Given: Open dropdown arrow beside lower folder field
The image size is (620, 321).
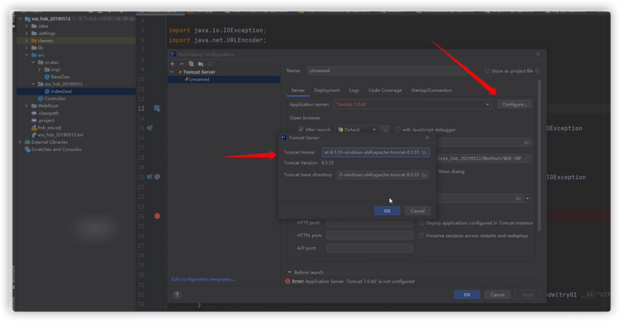Looking at the screenshot, I should click(527, 198).
